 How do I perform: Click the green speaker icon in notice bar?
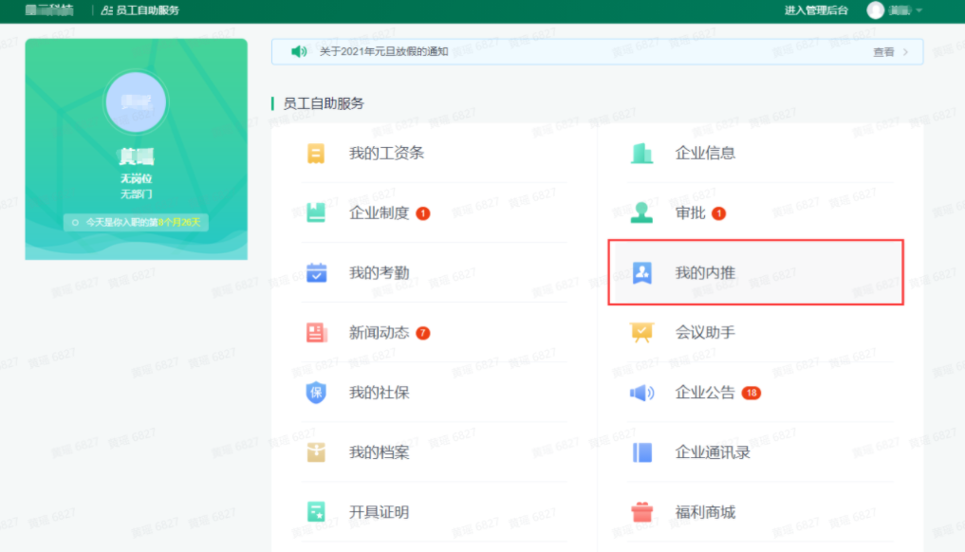(299, 52)
